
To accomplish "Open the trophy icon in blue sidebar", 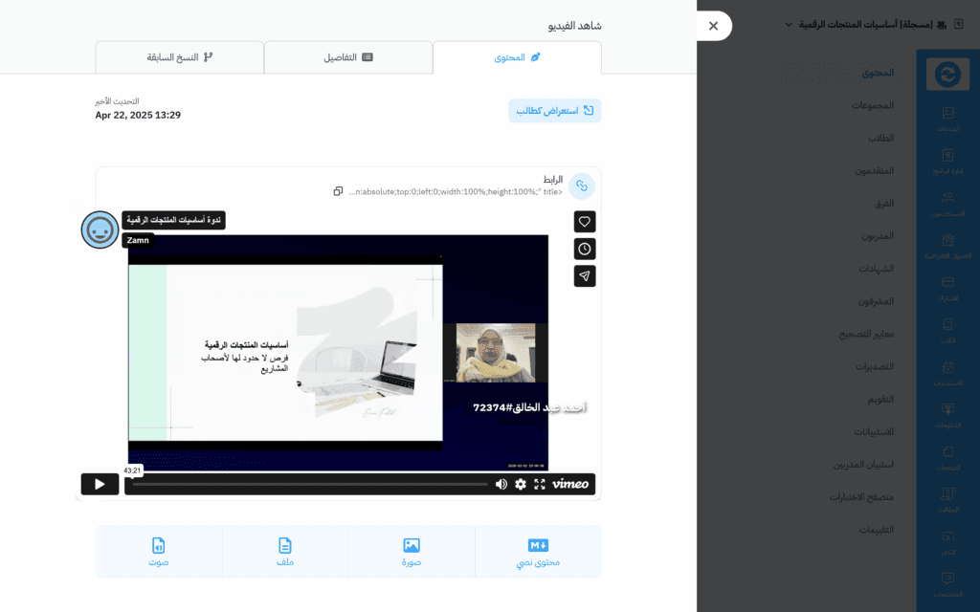I will click(948, 415).
